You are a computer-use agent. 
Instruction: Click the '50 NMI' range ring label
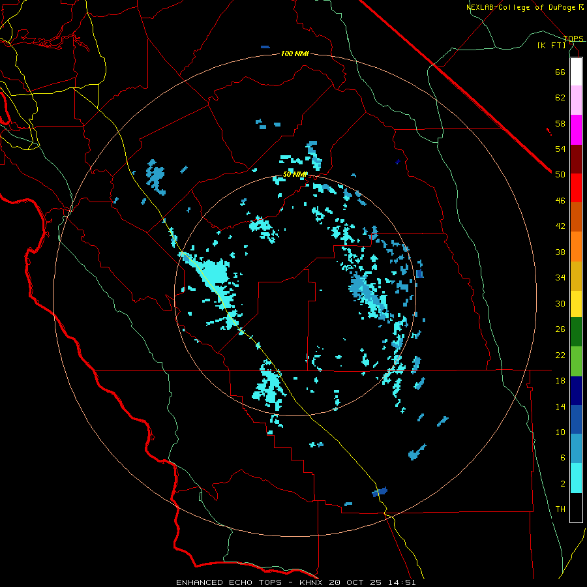coord(295,174)
